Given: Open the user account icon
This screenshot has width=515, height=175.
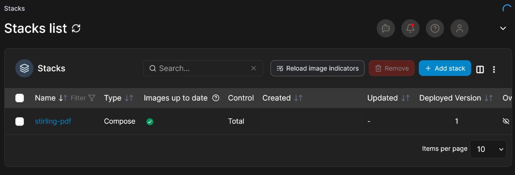Looking at the screenshot, I should click(x=459, y=28).
